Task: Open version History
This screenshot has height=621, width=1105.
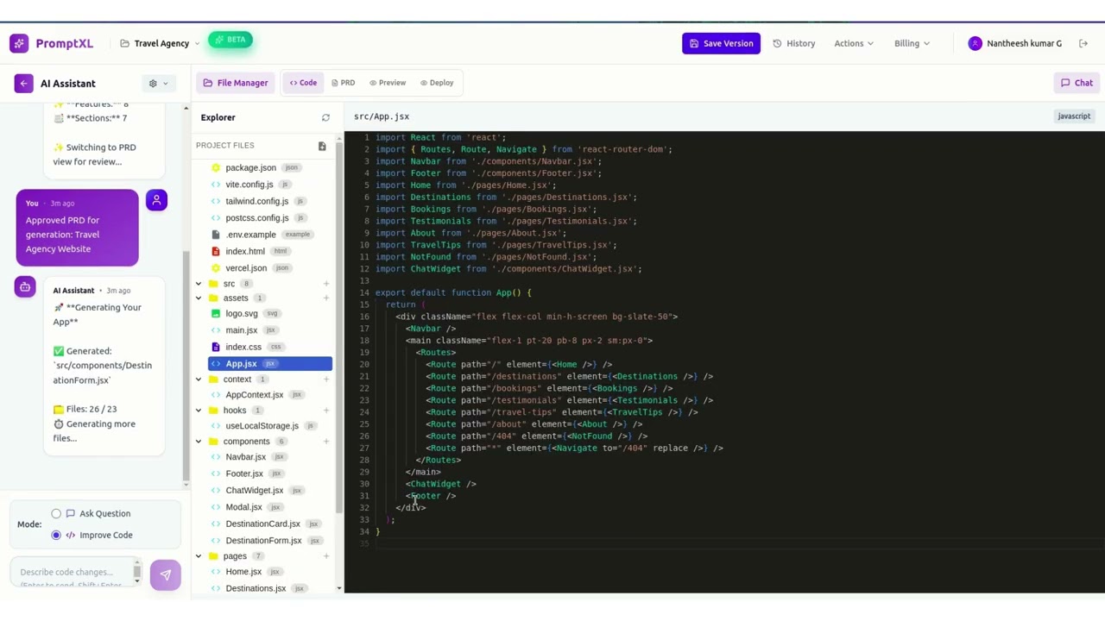Action: 794,43
